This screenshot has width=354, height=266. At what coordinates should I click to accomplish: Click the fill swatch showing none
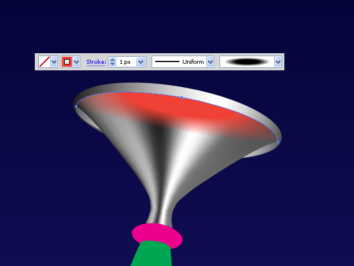click(44, 61)
